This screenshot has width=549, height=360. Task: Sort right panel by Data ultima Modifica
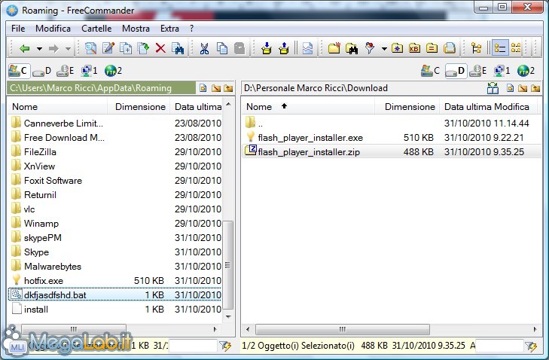[488, 106]
